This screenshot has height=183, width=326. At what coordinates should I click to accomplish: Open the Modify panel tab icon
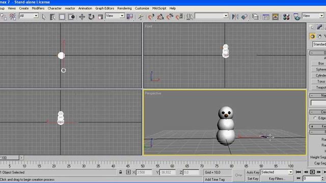(319, 27)
